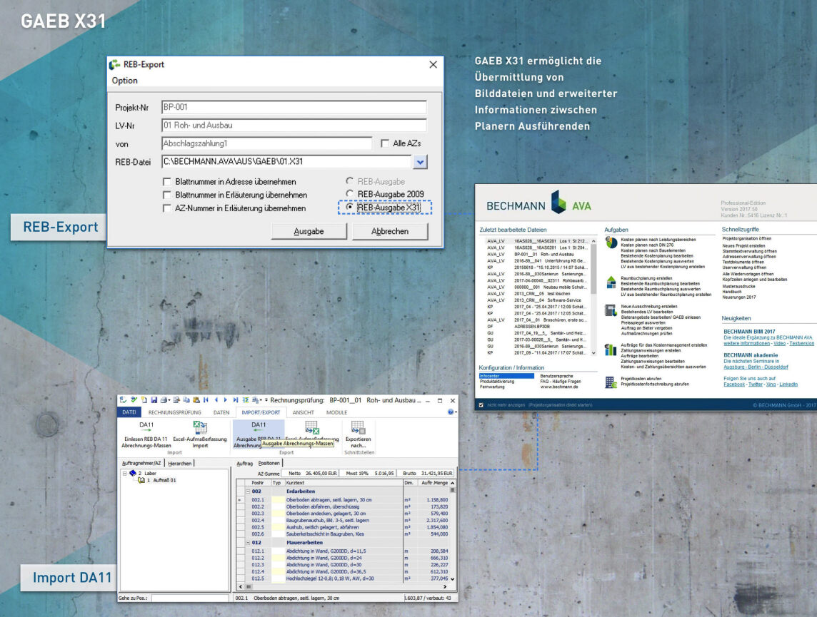Switch to the MODULE ribbon tab
The height and width of the screenshot is (617, 817).
click(x=336, y=412)
